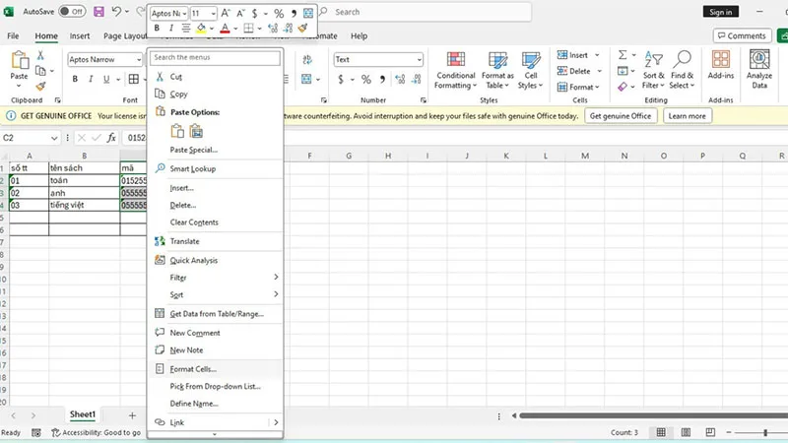Click the Sign in button
Image resolution: width=788 pixels, height=443 pixels.
(721, 12)
